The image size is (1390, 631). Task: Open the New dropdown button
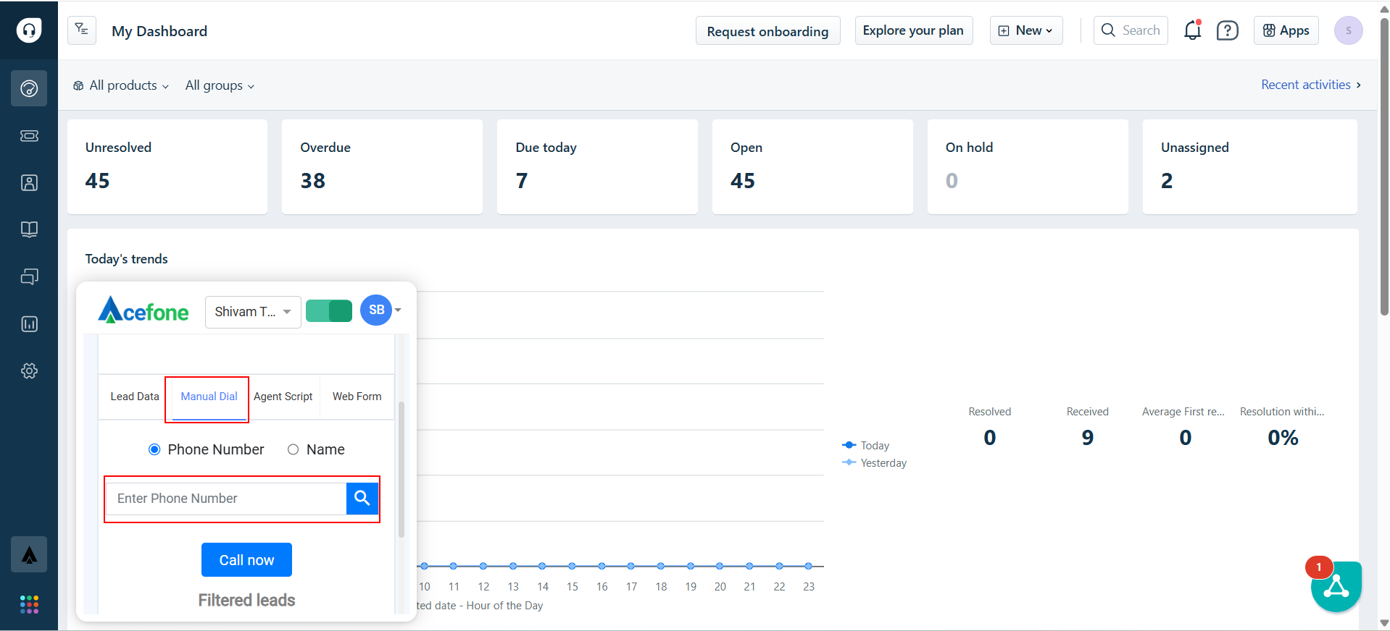point(1026,30)
